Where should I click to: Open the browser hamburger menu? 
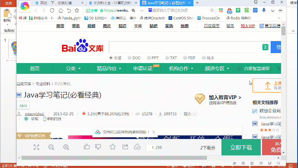[280, 10]
